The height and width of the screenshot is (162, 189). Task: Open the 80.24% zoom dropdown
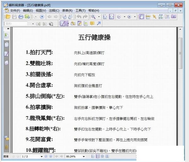click(x=84, y=156)
